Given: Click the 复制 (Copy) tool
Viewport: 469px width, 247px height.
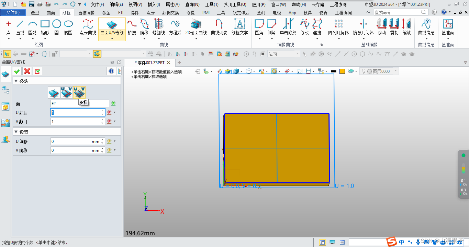Looking at the screenshot, I should [x=394, y=27].
